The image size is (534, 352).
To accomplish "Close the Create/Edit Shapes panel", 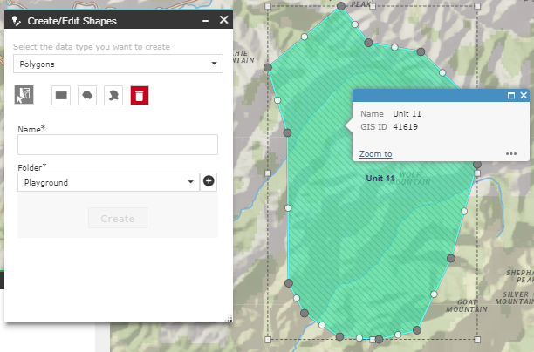I will coord(223,20).
